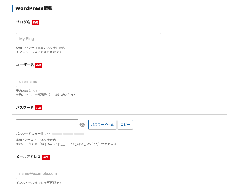Image resolution: width=244 pixels, height=189 pixels.
Task: Click the WordPress情報 section heading
Action: [x=34, y=8]
